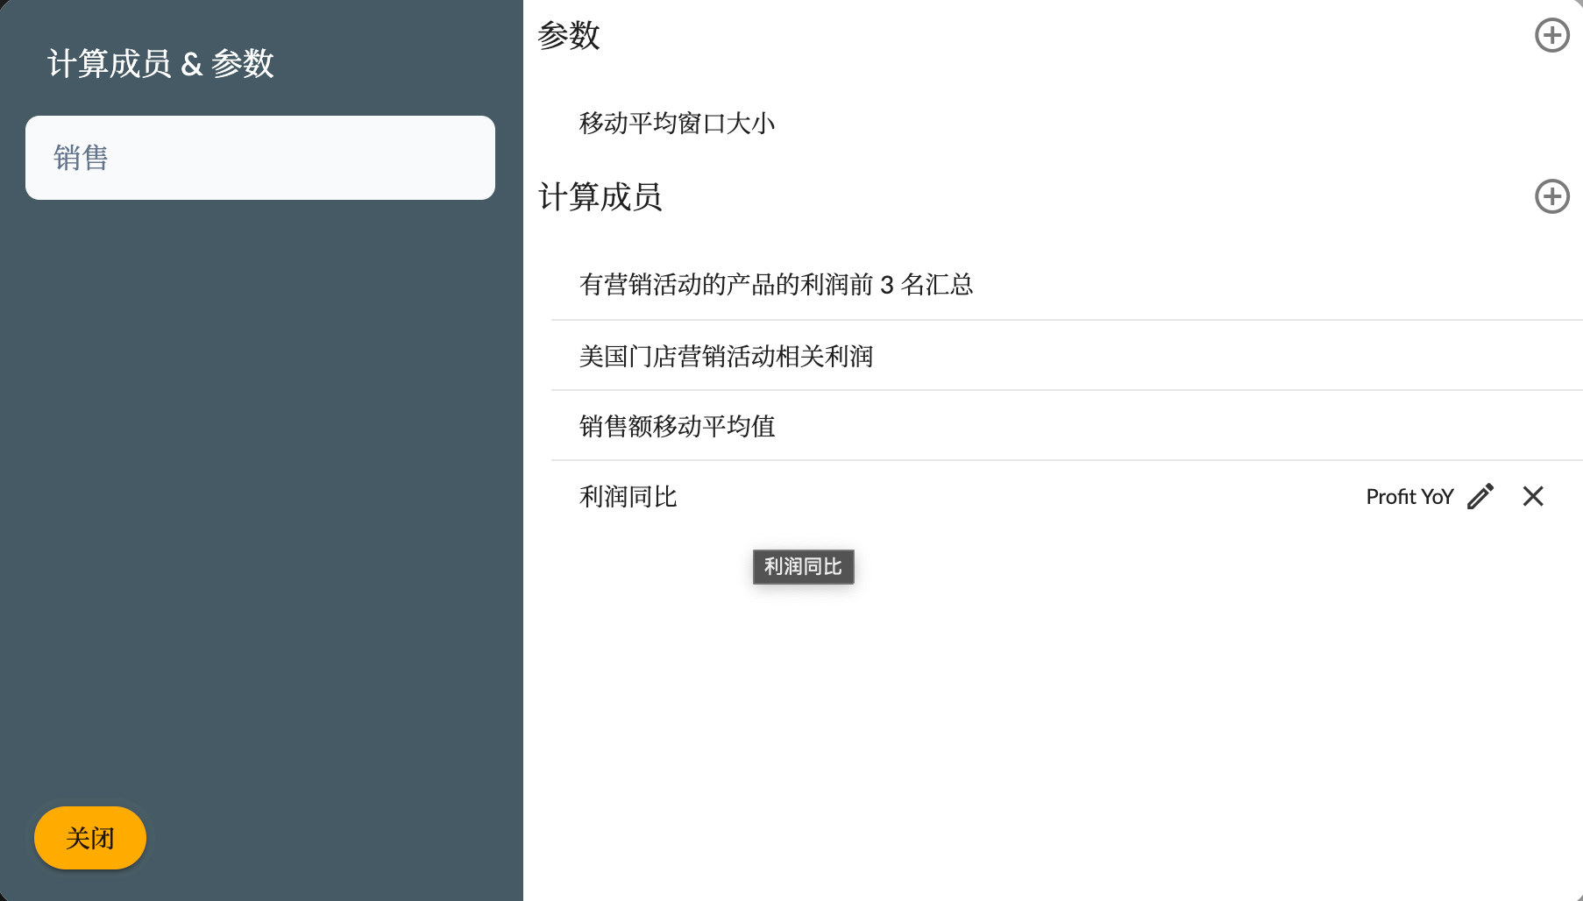This screenshot has height=901, width=1583.
Task: Open the 移动平均窗口大小 parameter entry
Action: coord(677,124)
